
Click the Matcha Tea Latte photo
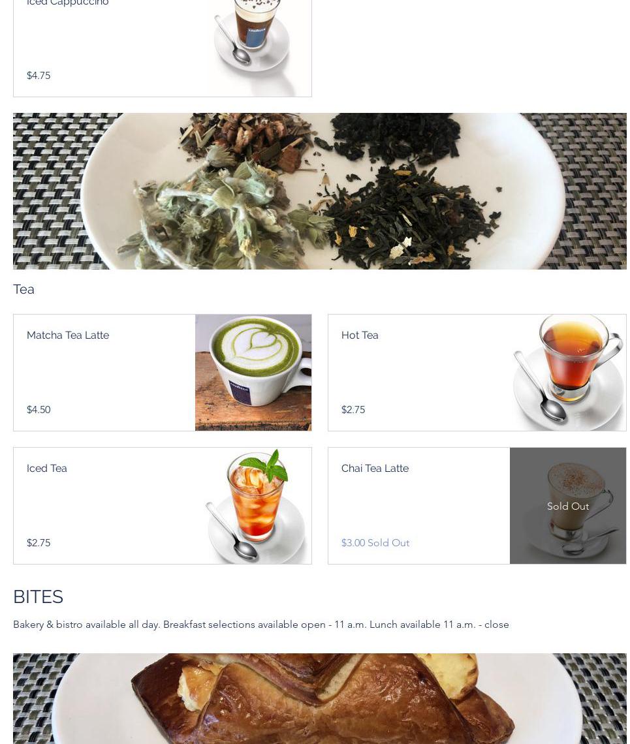point(253,373)
